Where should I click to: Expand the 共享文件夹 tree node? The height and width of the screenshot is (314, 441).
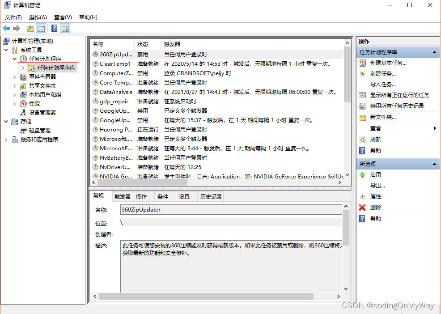click(x=15, y=86)
